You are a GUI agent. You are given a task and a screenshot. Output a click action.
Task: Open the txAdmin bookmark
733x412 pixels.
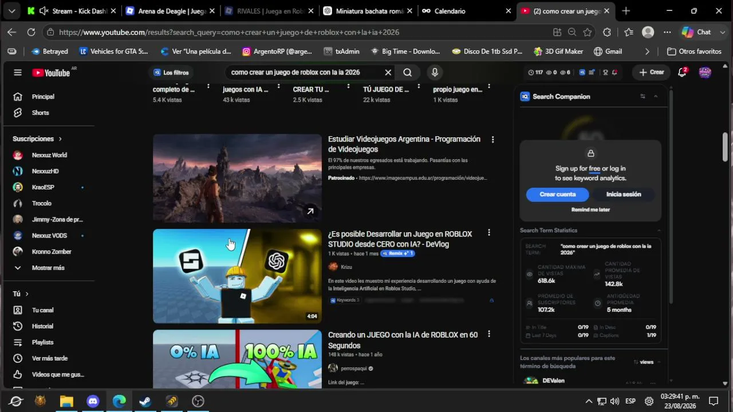tap(341, 51)
